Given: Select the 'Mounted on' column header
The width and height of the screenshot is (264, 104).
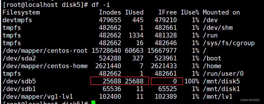Looking at the screenshot, I should 221,12.
